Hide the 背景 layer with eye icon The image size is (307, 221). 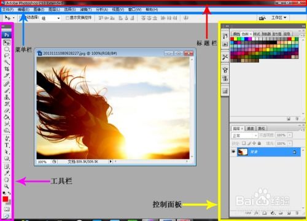coord(233,152)
